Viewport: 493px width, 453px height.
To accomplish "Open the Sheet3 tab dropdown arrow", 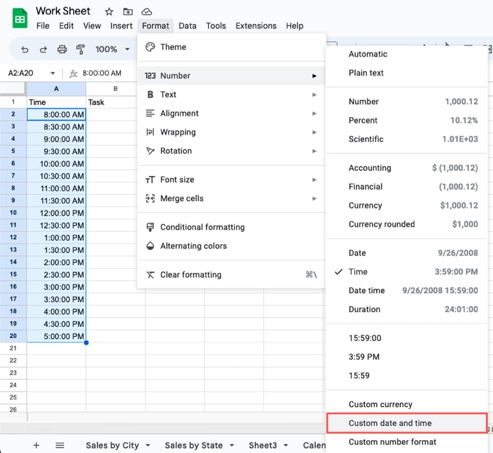I will tap(286, 445).
